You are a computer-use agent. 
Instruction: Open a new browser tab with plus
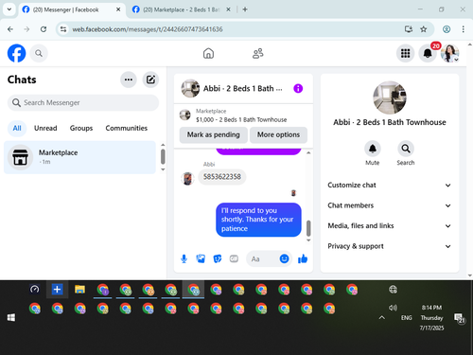pos(245,9)
